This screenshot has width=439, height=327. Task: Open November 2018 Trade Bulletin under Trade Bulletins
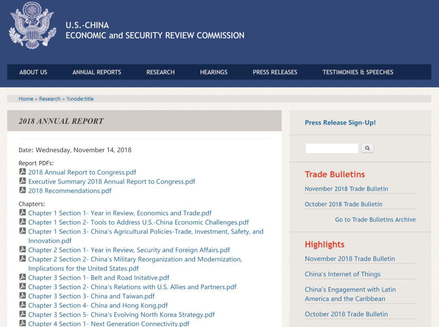[346, 189]
